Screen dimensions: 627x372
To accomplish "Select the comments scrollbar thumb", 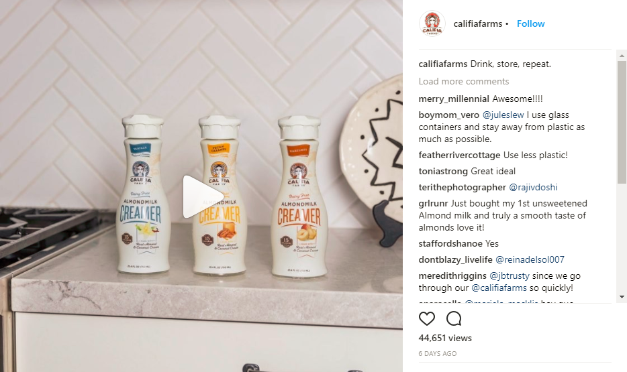I will coord(622,122).
